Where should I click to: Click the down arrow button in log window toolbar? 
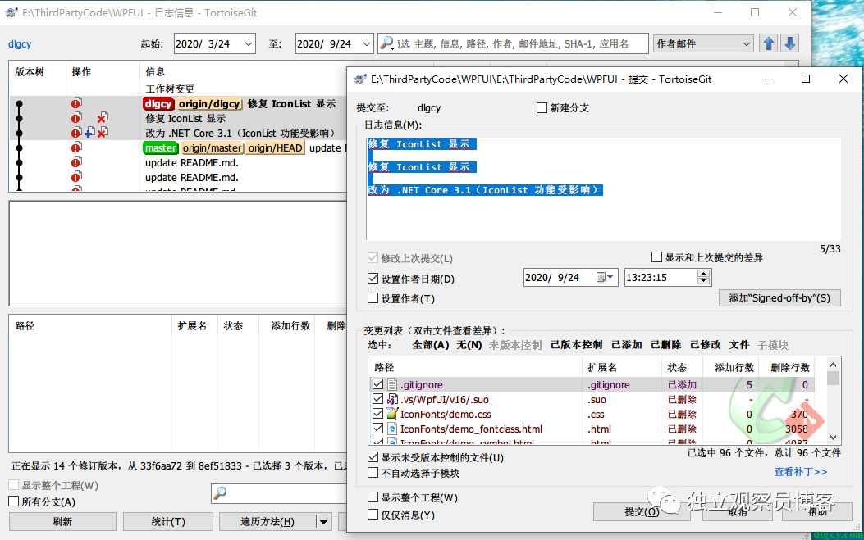pyautogui.click(x=789, y=43)
